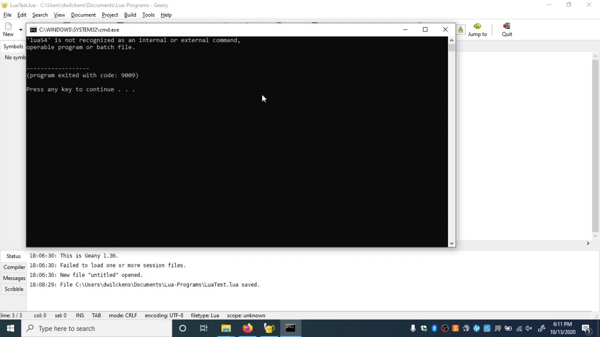The width and height of the screenshot is (600, 337).
Task: Open the Edit menu
Action: (22, 15)
